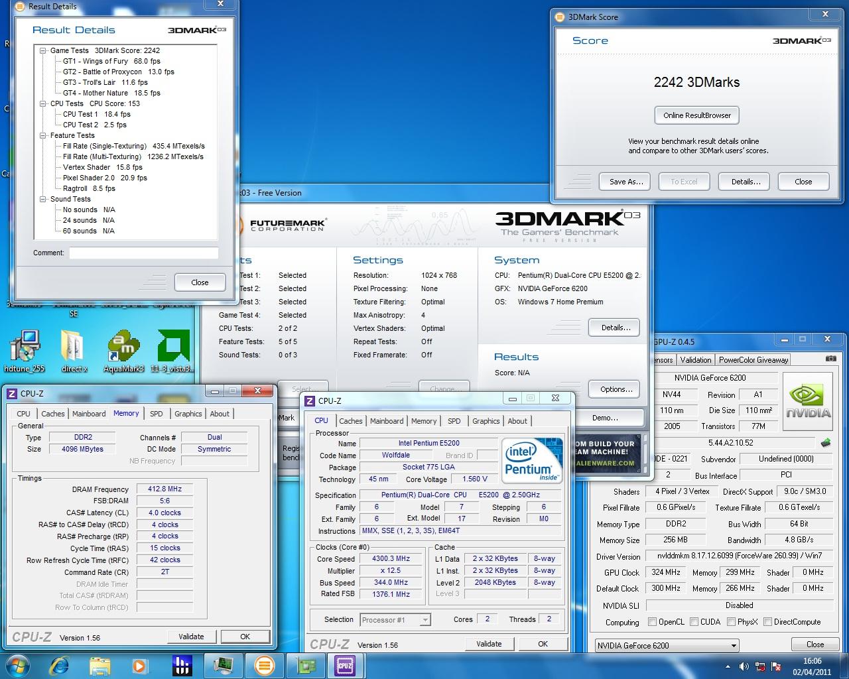Toggle the OpenCL checkbox in GPU-Z
This screenshot has height=679, width=849.
[x=652, y=622]
